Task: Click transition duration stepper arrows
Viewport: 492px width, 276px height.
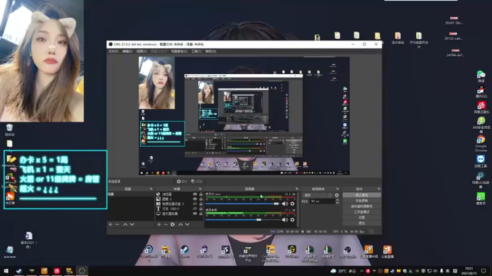Action: coord(337,201)
